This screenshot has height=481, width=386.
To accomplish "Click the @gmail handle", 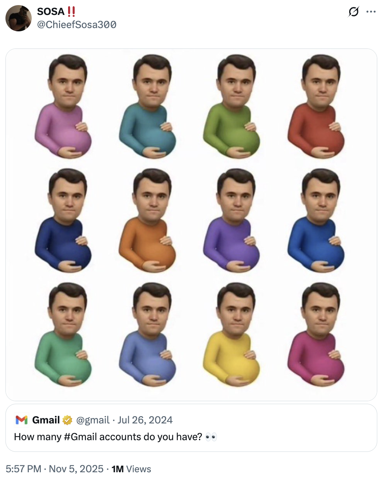I will point(92,420).
